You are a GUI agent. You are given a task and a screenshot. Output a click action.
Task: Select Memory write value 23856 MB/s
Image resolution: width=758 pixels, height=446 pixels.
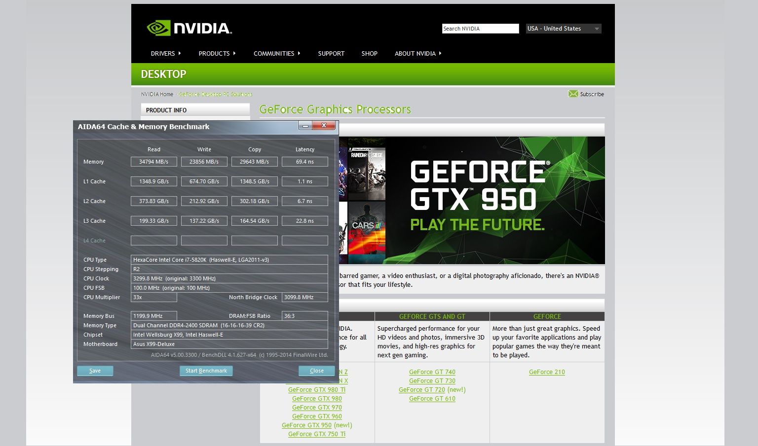click(x=204, y=162)
